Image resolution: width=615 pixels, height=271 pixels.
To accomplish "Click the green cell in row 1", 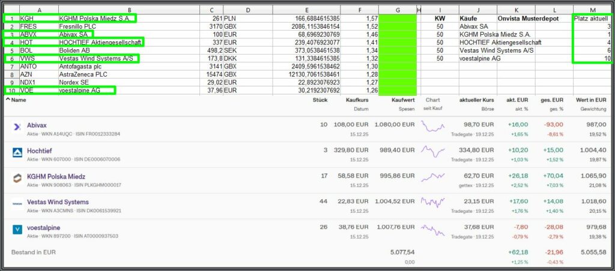I will pyautogui.click(x=397, y=19).
